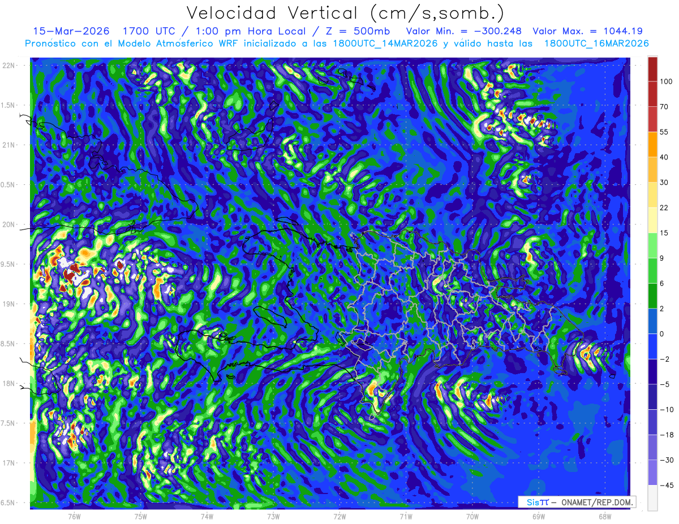Click the '76W' longitude label
Screen dimensions: 679x524
74,517
